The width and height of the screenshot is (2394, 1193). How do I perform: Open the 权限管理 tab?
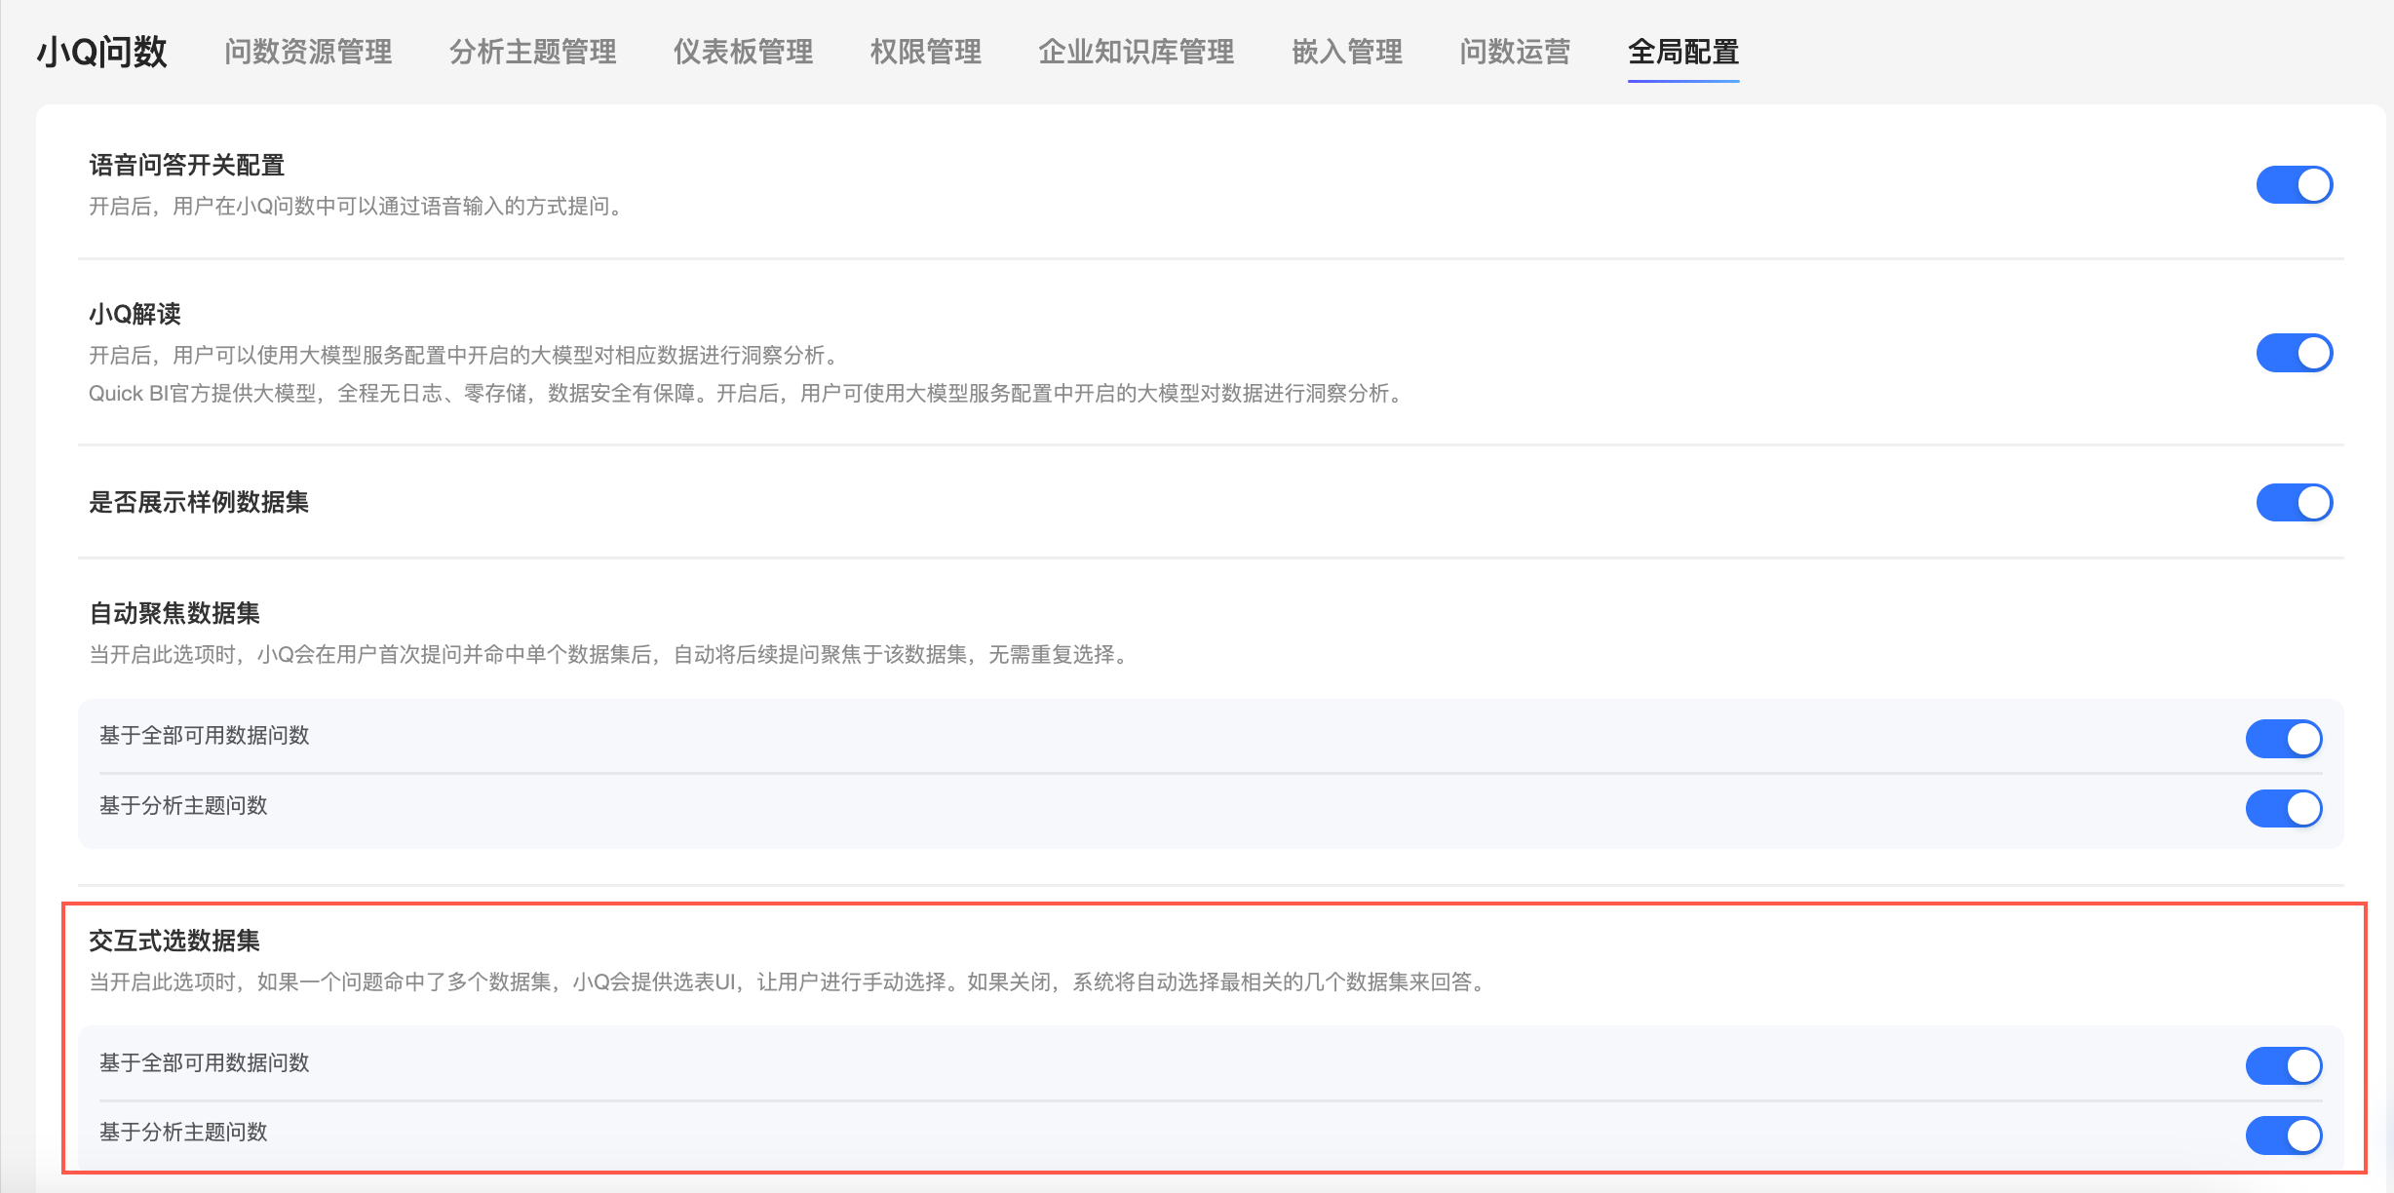click(x=925, y=52)
